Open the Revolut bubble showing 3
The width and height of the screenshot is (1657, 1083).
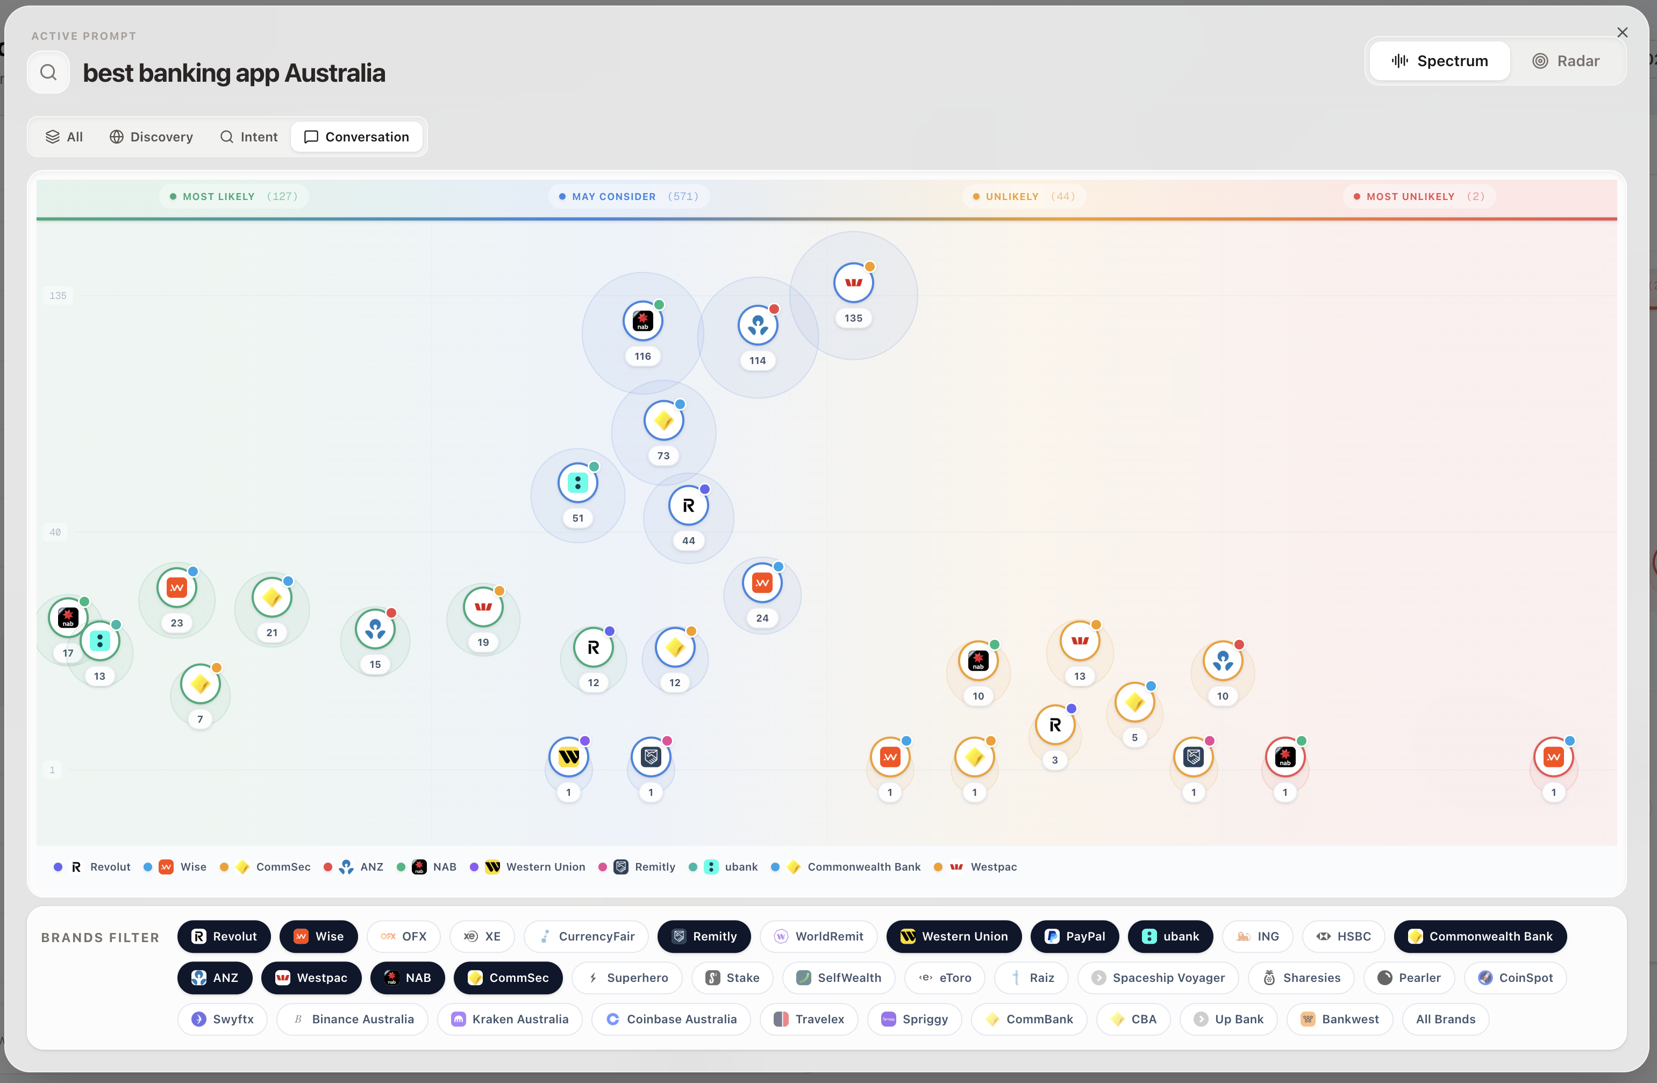pos(1055,725)
